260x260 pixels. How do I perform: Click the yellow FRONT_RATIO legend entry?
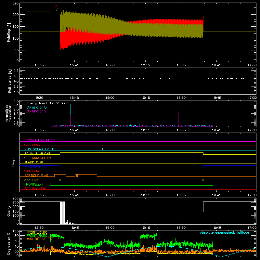point(37,232)
